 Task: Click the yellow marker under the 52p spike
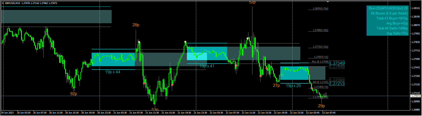[x=247, y=38]
